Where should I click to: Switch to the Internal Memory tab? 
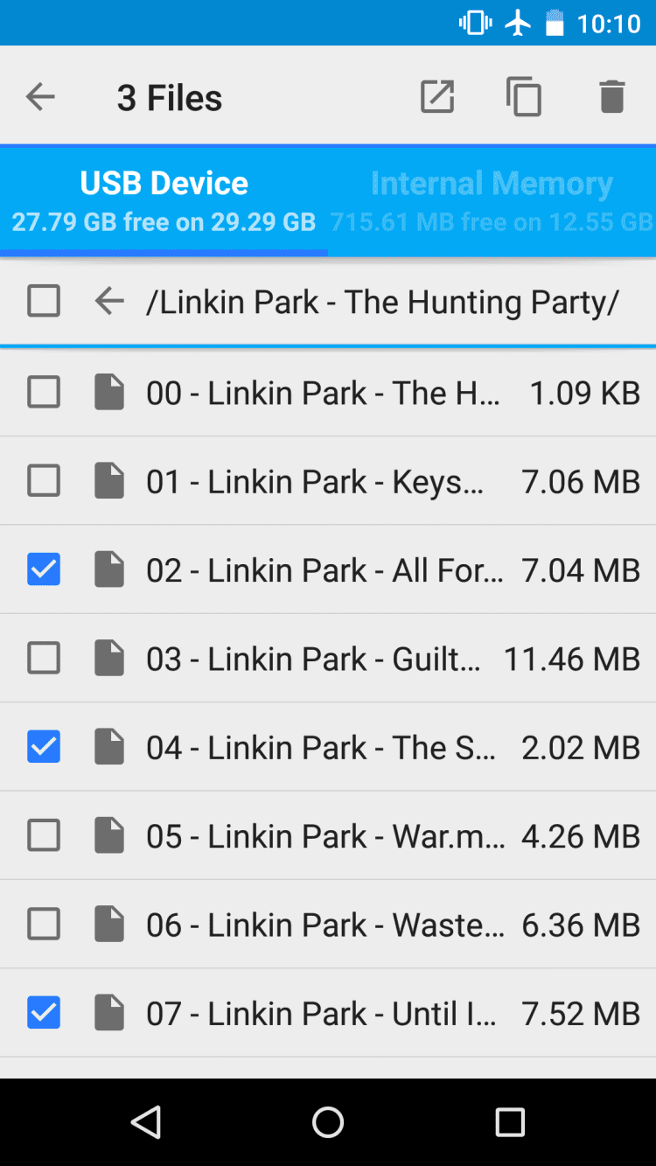[492, 199]
